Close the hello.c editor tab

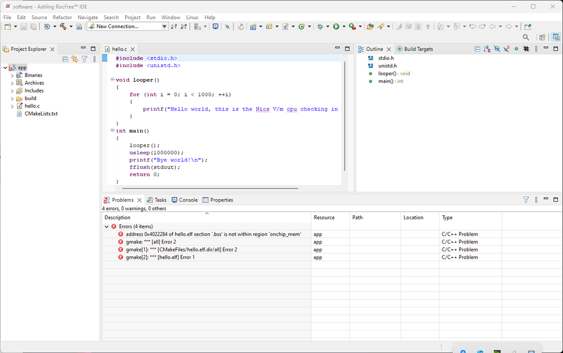pos(134,50)
